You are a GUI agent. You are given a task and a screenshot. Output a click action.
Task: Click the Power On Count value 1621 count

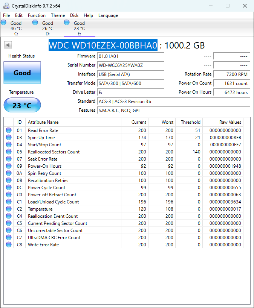point(231,83)
